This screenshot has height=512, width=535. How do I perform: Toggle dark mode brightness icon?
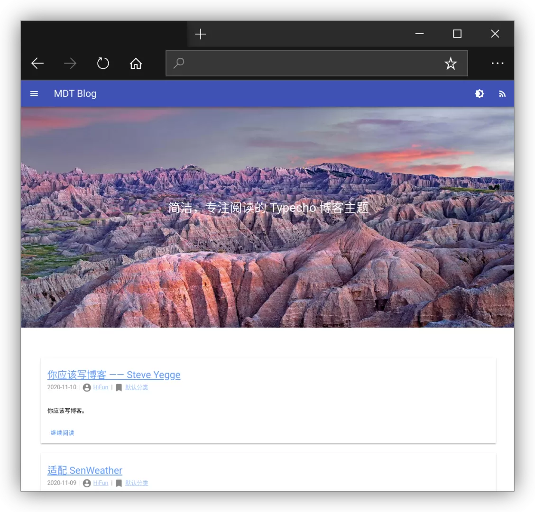click(480, 94)
